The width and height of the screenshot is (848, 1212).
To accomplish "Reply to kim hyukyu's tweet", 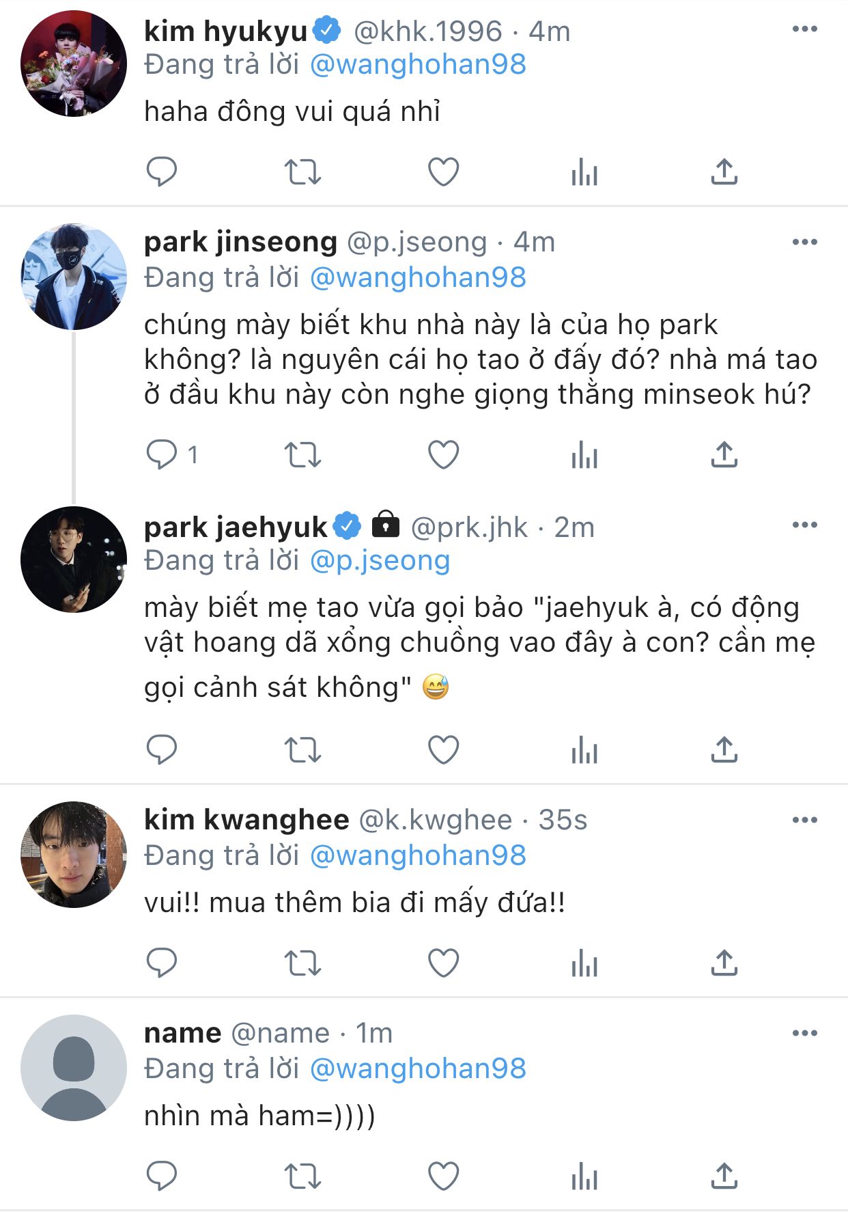I will (x=162, y=172).
